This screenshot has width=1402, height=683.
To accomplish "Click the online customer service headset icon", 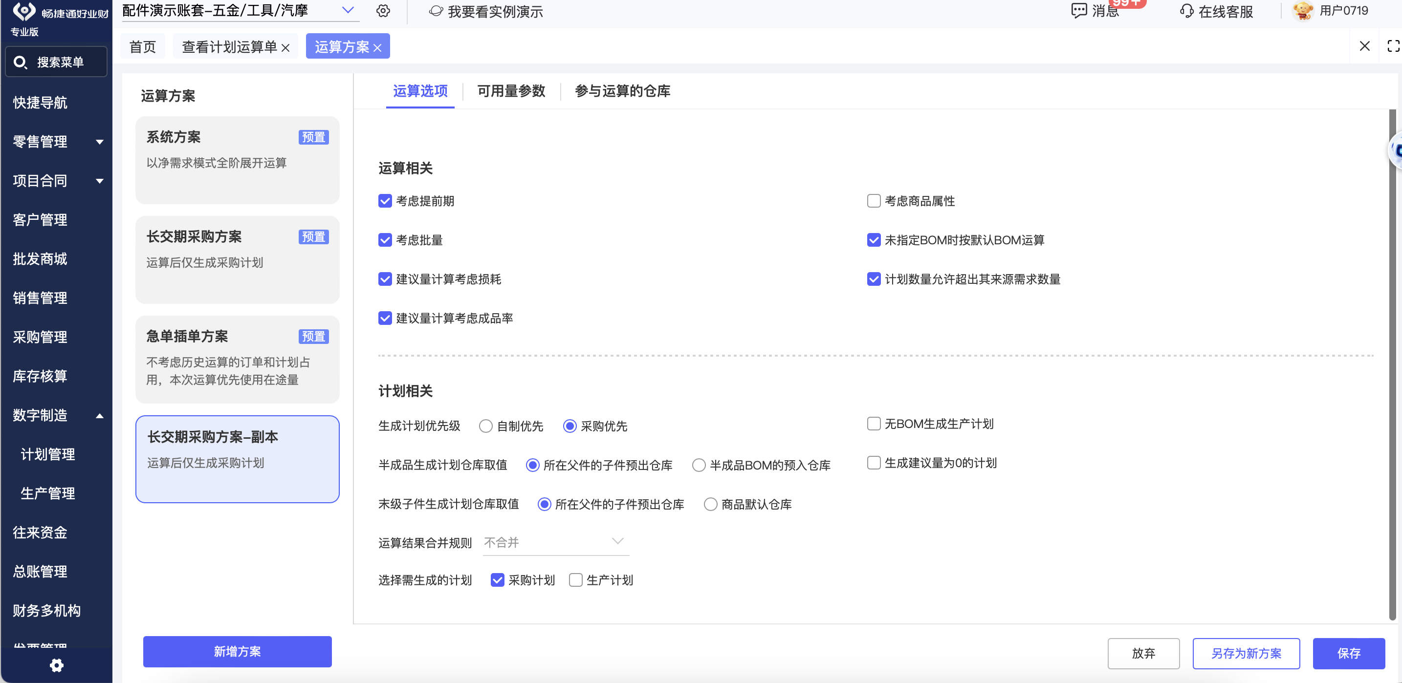I will coord(1186,11).
